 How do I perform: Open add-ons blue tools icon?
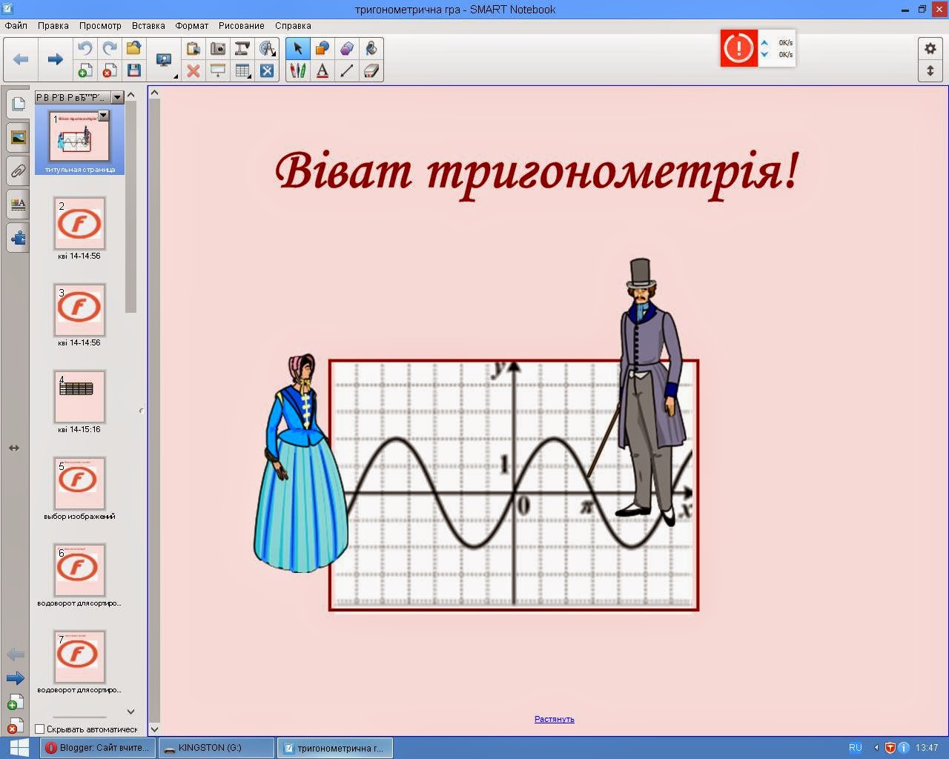click(267, 70)
